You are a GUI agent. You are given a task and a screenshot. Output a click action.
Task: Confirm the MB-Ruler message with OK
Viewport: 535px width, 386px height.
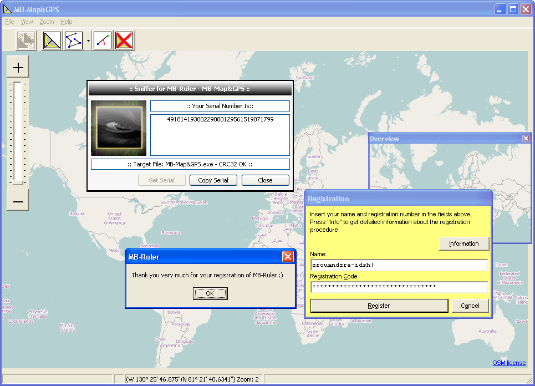[210, 293]
